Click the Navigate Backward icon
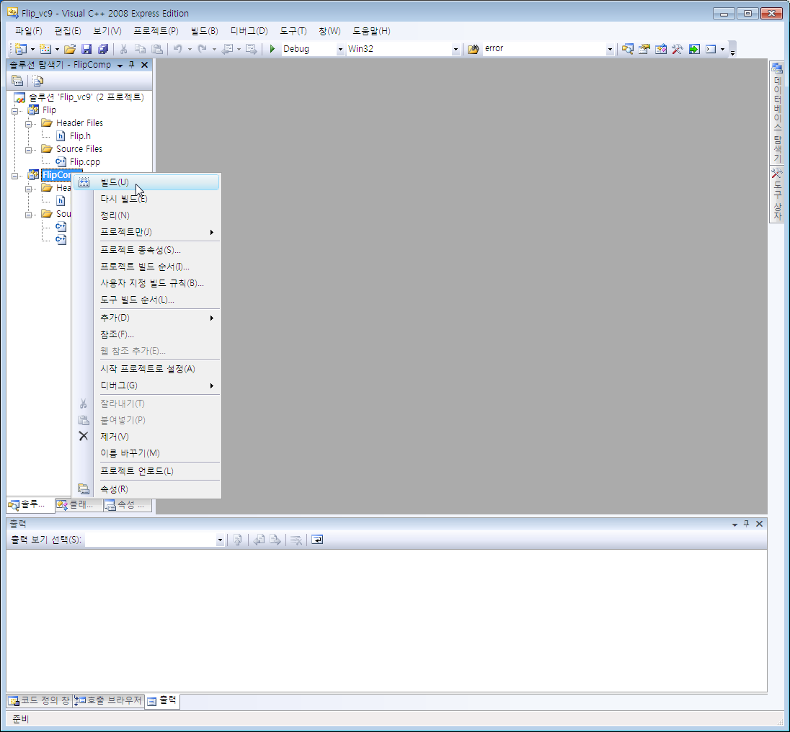 [227, 49]
